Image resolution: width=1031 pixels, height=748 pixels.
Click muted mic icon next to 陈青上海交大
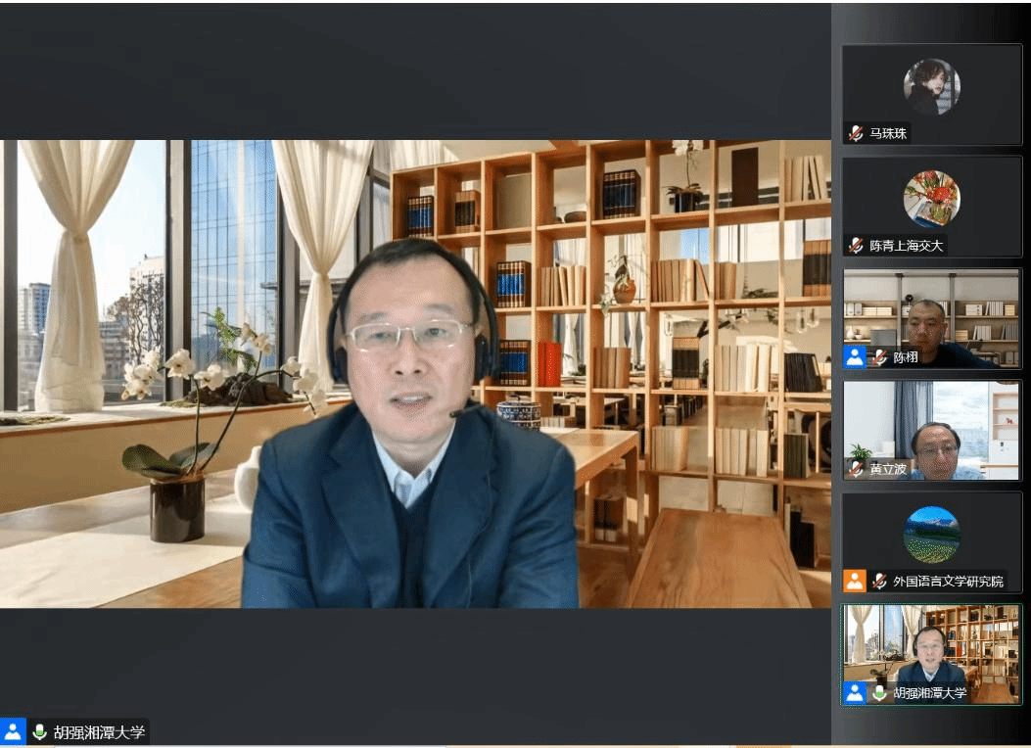pos(857,246)
